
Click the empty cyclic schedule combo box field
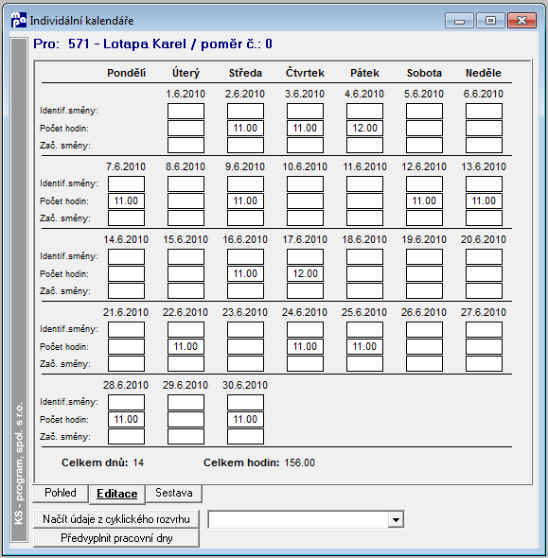[x=298, y=520]
